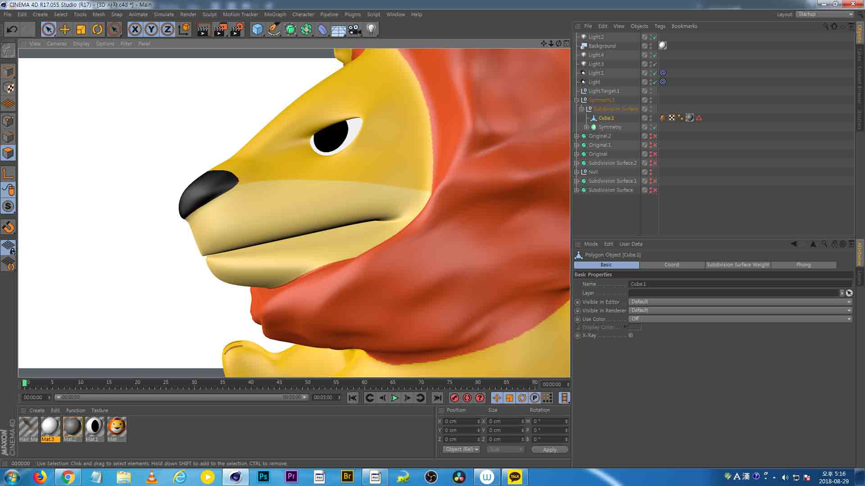Toggle Light.2 enable checkmark
The image size is (865, 486).
point(655,37)
